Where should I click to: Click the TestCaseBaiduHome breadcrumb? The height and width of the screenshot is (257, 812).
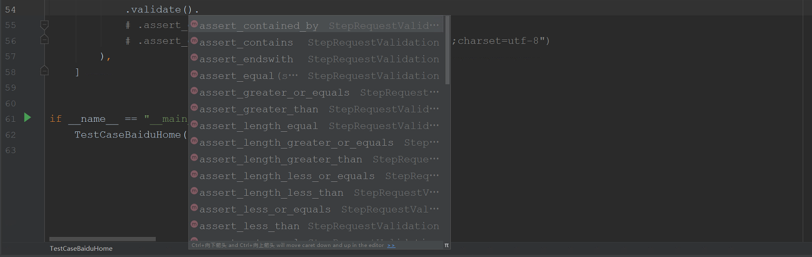click(x=81, y=249)
